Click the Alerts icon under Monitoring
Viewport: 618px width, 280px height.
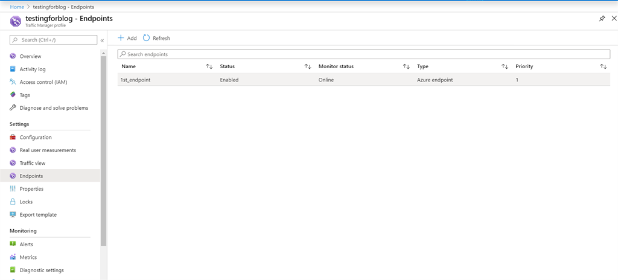click(13, 244)
